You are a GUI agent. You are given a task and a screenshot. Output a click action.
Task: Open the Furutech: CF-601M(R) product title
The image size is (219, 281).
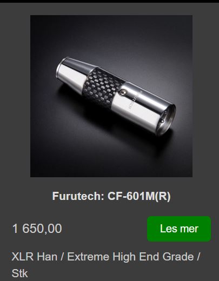[111, 196]
